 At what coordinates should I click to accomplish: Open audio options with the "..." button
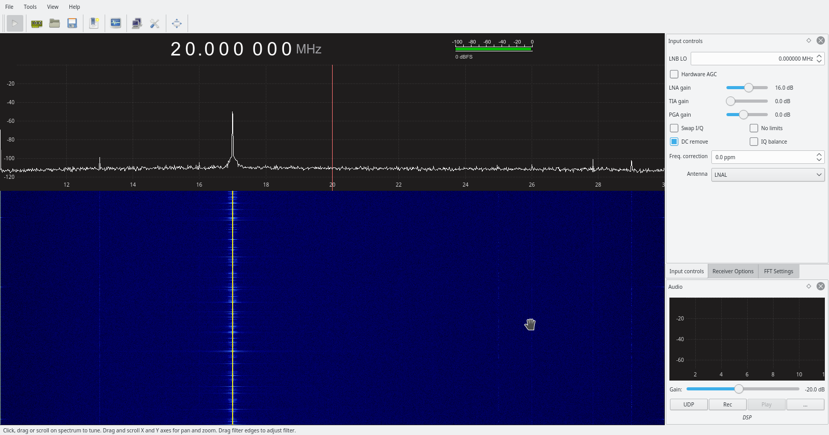coord(805,404)
